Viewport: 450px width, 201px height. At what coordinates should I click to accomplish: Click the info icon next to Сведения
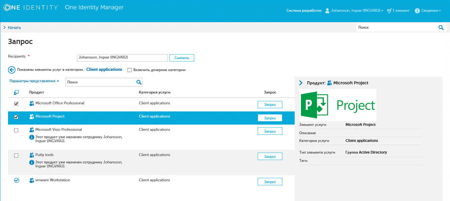(417, 11)
